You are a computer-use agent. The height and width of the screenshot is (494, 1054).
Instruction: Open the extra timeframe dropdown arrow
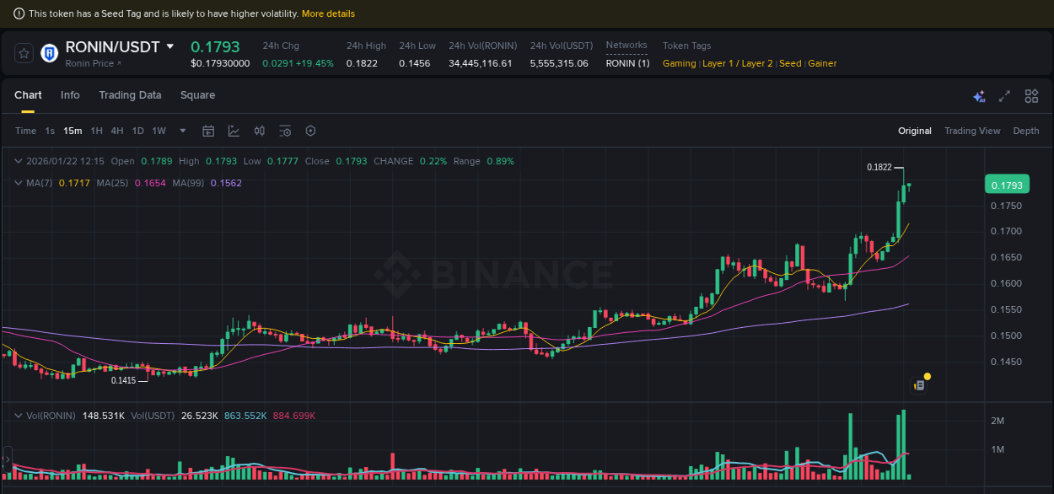[182, 132]
